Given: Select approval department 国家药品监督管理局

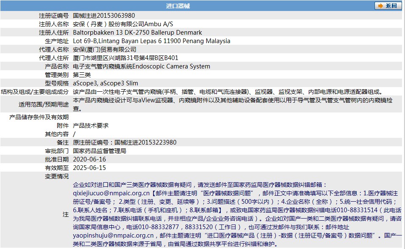Looking at the screenshot, I should coord(100,151).
